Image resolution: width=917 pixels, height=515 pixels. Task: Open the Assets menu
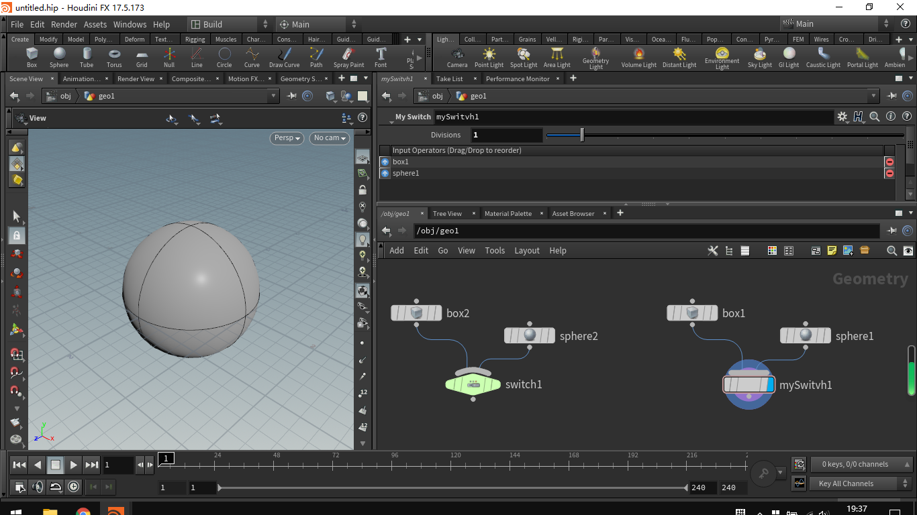[95, 24]
